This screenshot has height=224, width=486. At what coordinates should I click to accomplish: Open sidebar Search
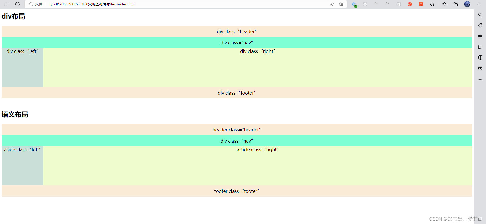(480, 15)
